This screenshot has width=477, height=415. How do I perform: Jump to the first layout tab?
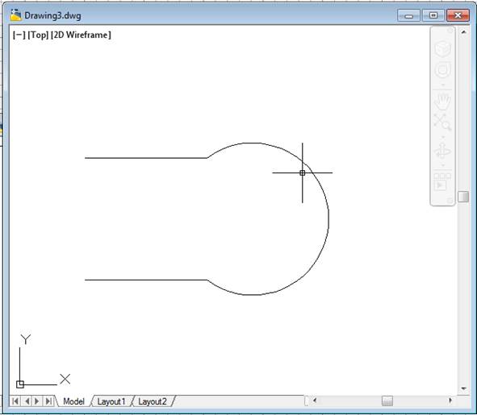coord(15,401)
